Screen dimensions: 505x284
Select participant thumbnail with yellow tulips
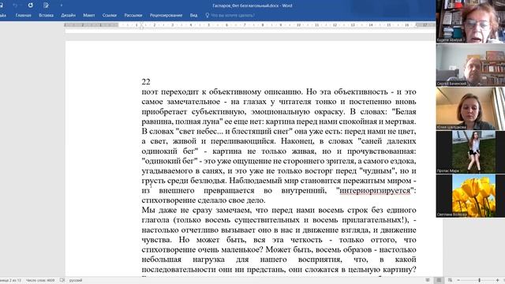pos(470,196)
